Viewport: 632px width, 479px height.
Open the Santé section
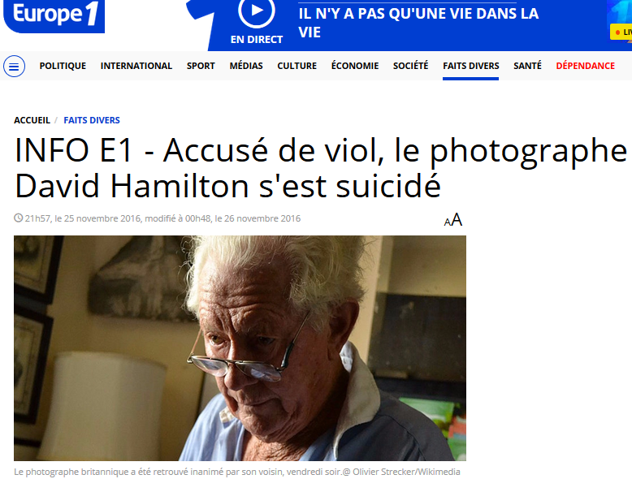click(527, 66)
